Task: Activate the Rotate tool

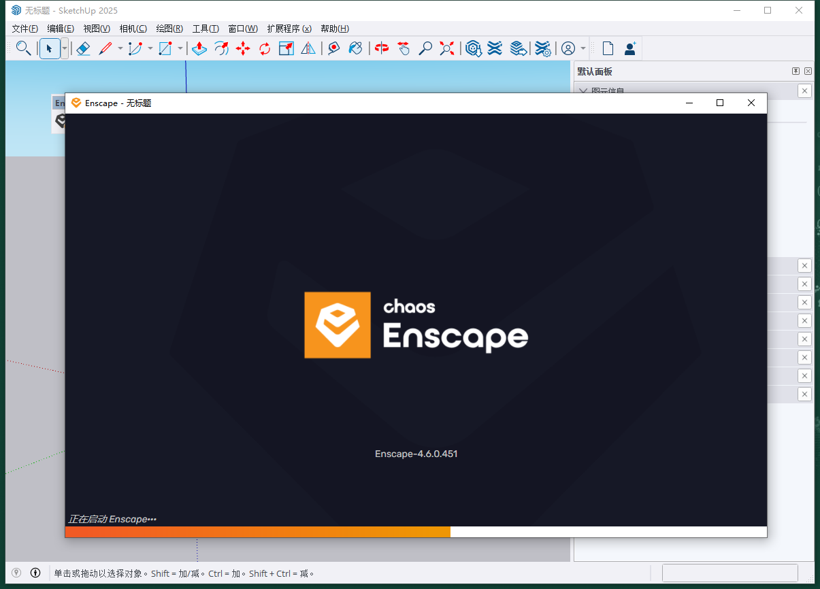Action: tap(265, 48)
